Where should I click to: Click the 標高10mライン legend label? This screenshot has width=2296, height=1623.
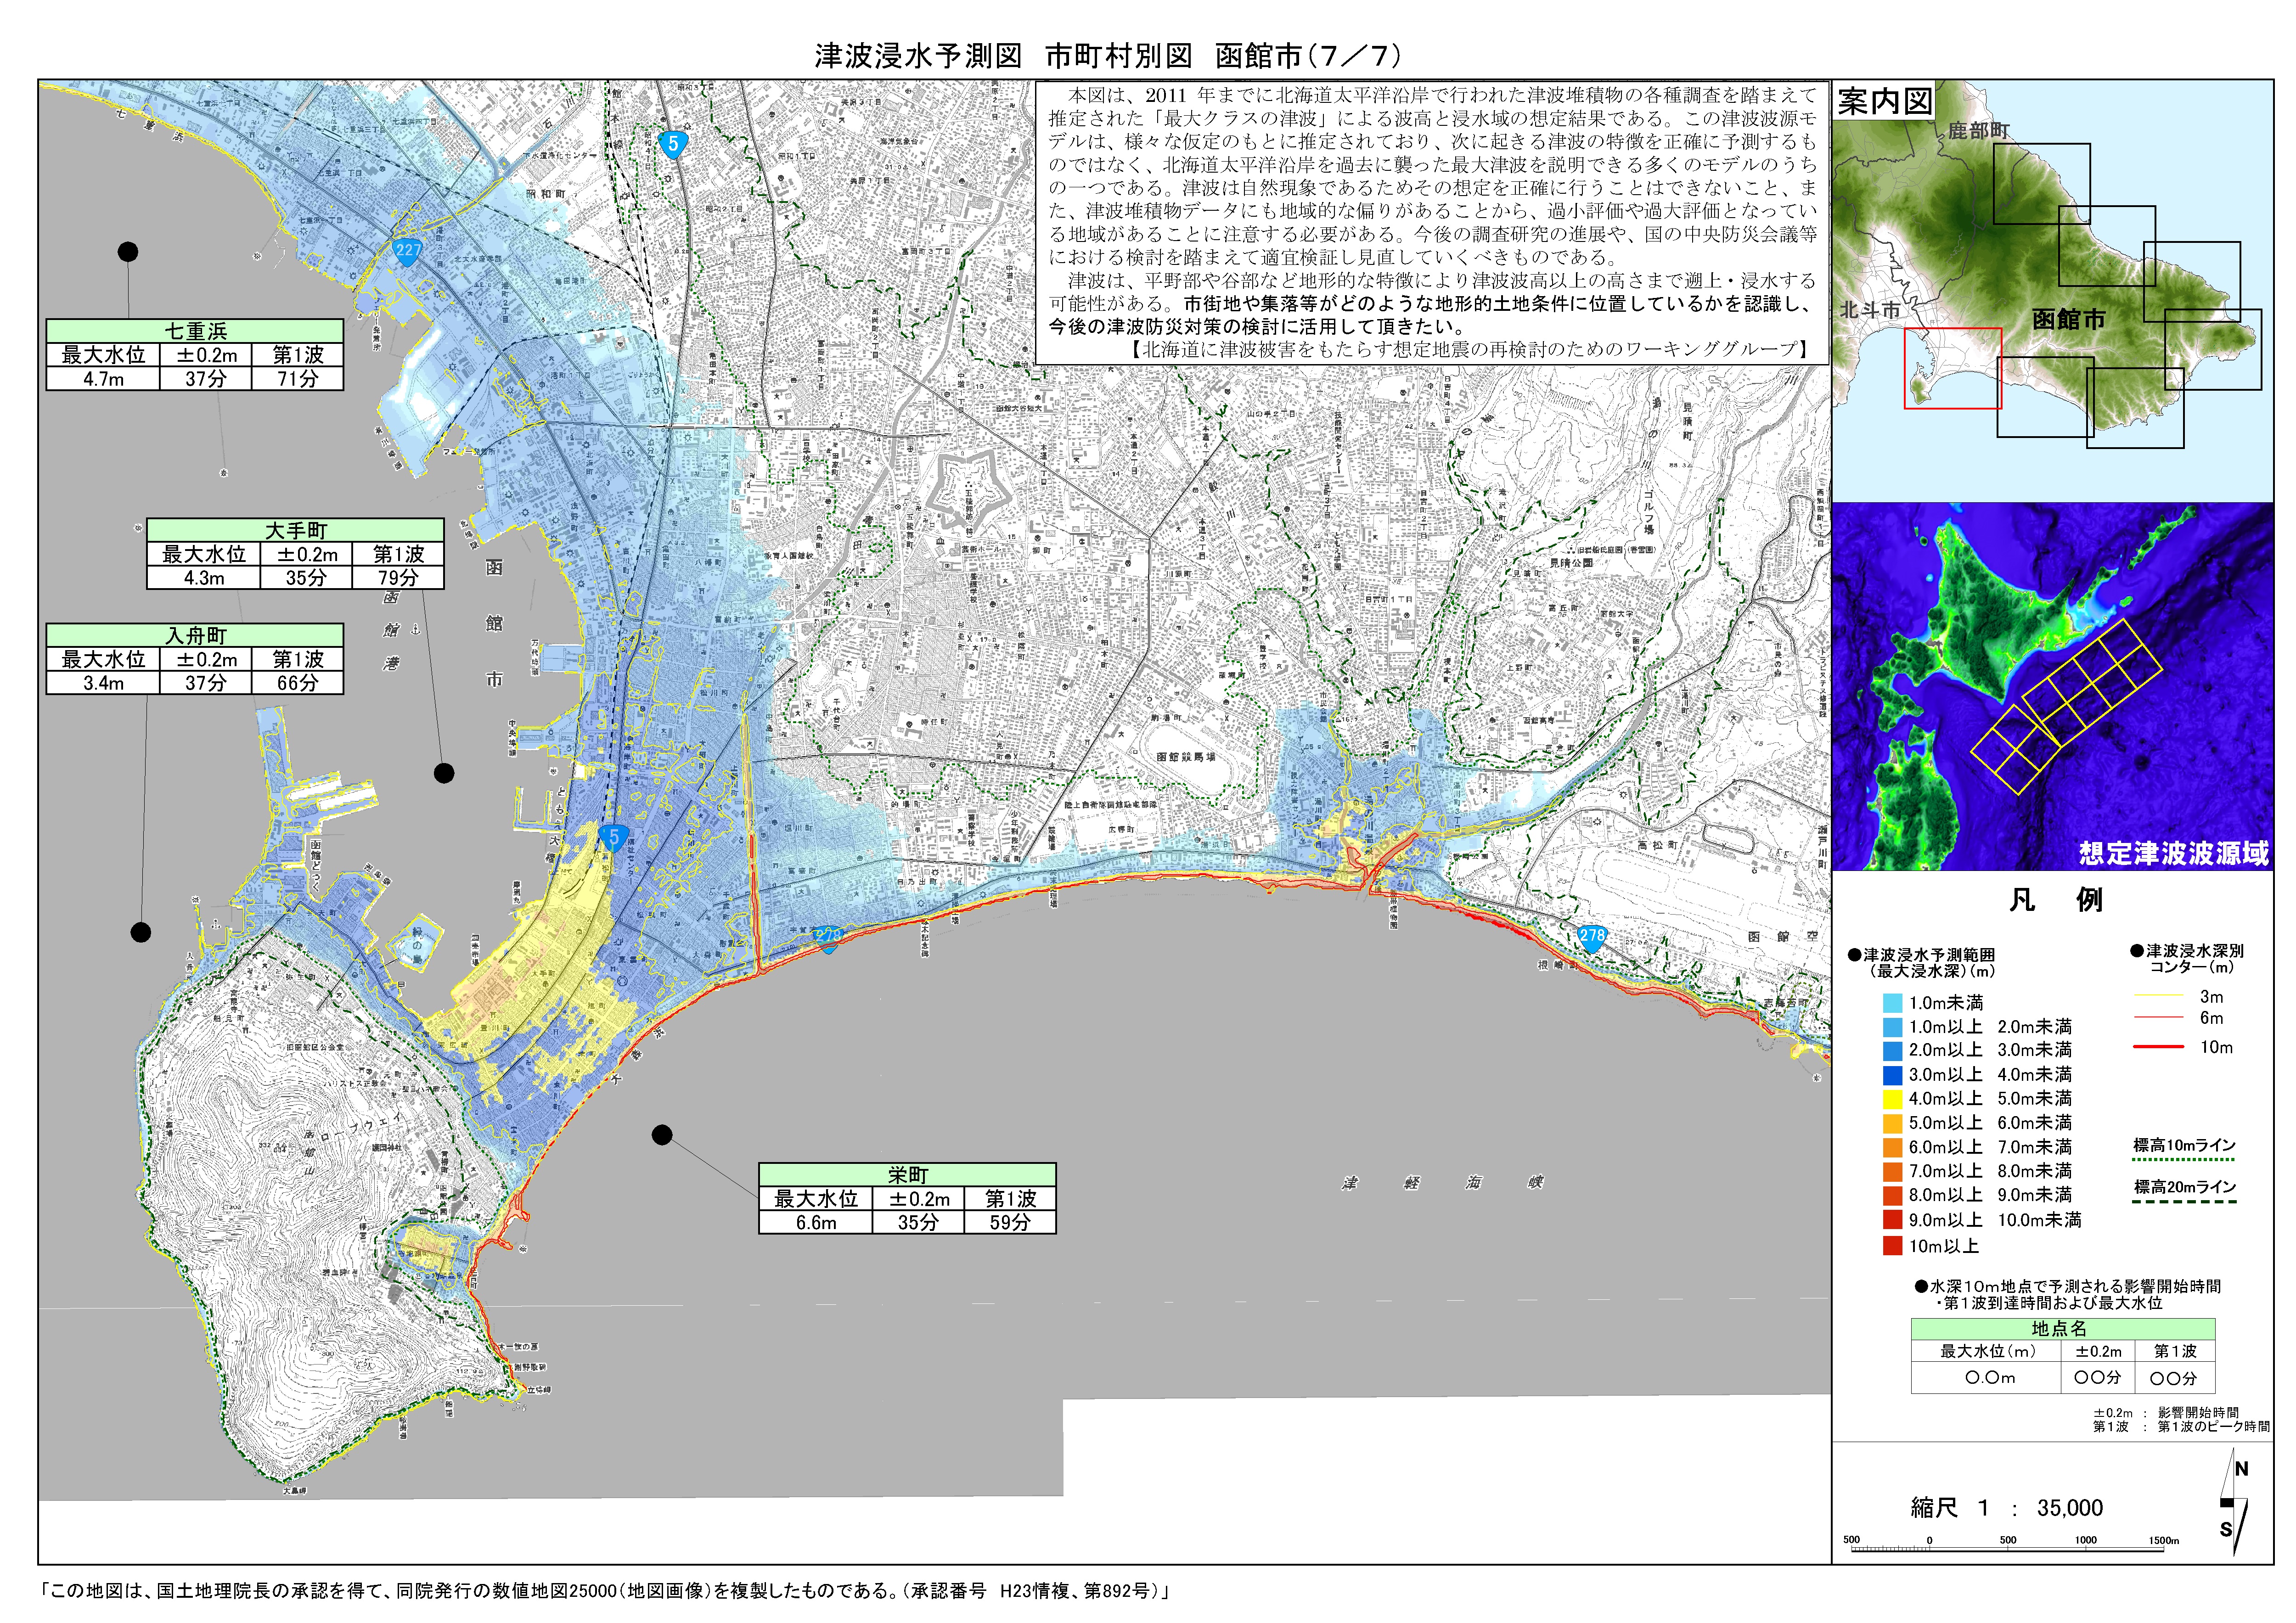click(2184, 1145)
